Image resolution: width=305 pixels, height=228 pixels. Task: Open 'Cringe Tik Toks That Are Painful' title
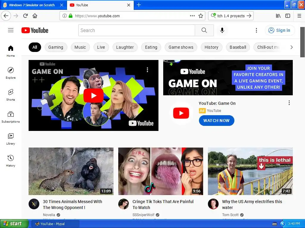[163, 205]
